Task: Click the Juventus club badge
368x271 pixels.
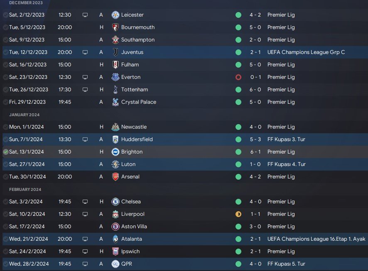Action: point(115,52)
